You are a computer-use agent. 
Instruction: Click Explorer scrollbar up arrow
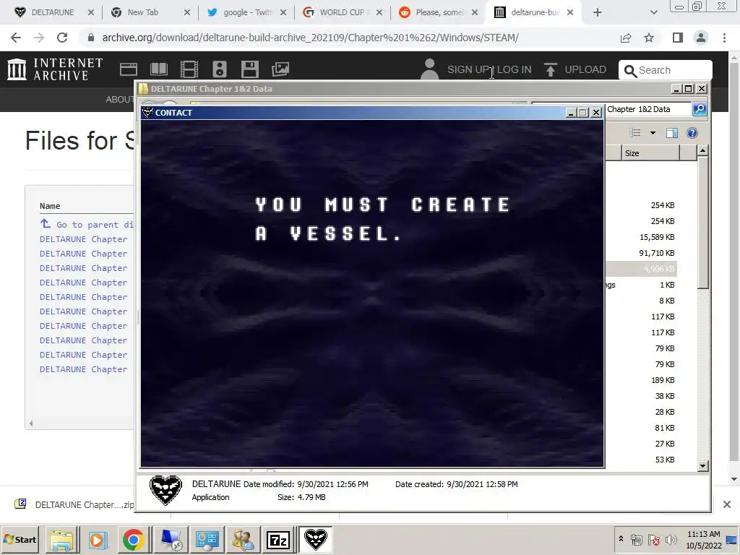(702, 150)
